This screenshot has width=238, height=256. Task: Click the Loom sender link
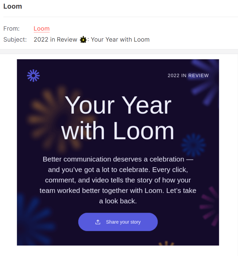click(42, 29)
